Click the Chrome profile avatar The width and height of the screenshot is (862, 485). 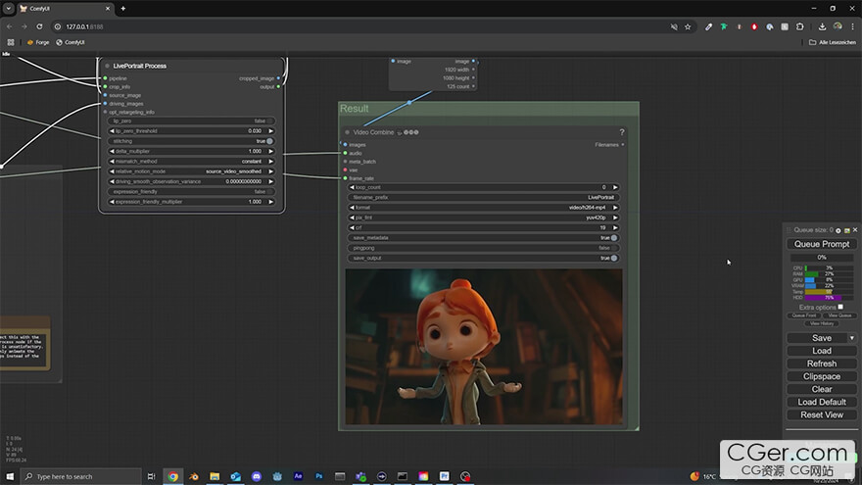pyautogui.click(x=838, y=26)
